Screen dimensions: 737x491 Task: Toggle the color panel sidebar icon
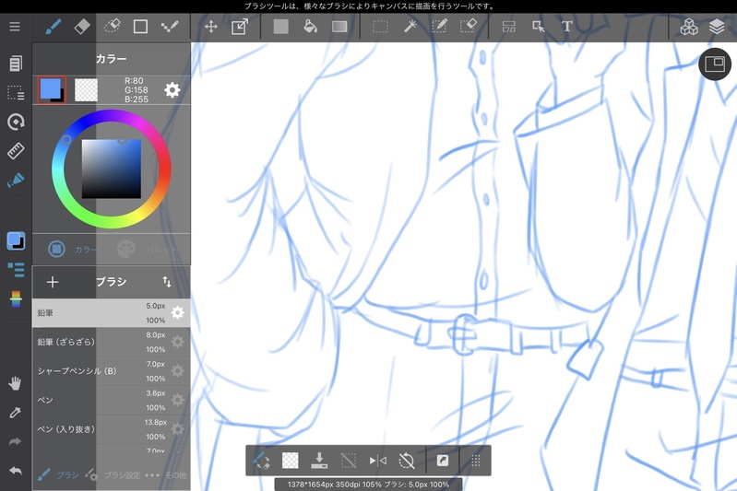pos(16,240)
